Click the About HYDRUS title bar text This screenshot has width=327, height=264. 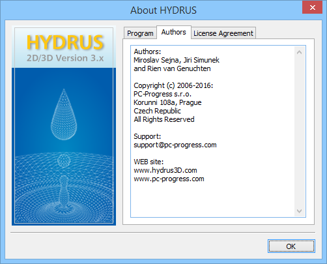pos(163,10)
